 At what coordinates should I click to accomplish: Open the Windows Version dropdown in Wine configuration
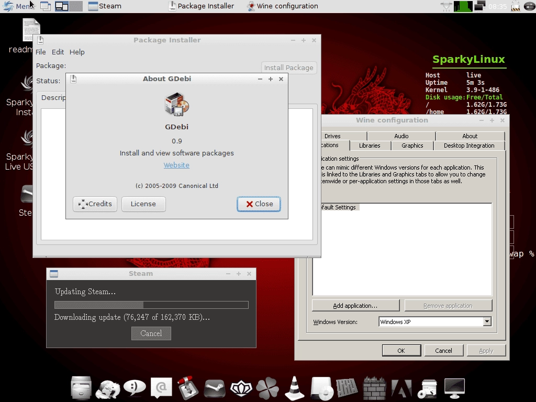click(486, 321)
